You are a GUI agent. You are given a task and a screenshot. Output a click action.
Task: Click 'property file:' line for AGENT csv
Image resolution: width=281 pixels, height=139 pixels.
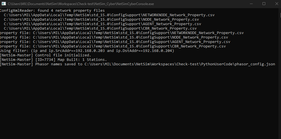(x=115, y=42)
